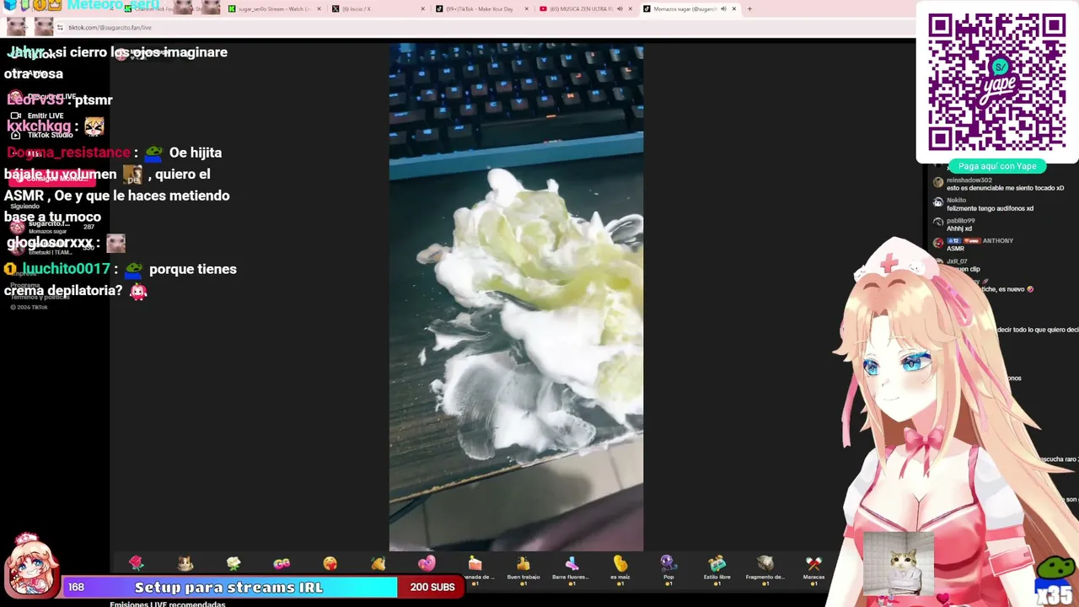This screenshot has width=1079, height=607.
Task: Click the Emisiones LIVE recomendadas heading
Action: pyautogui.click(x=168, y=604)
